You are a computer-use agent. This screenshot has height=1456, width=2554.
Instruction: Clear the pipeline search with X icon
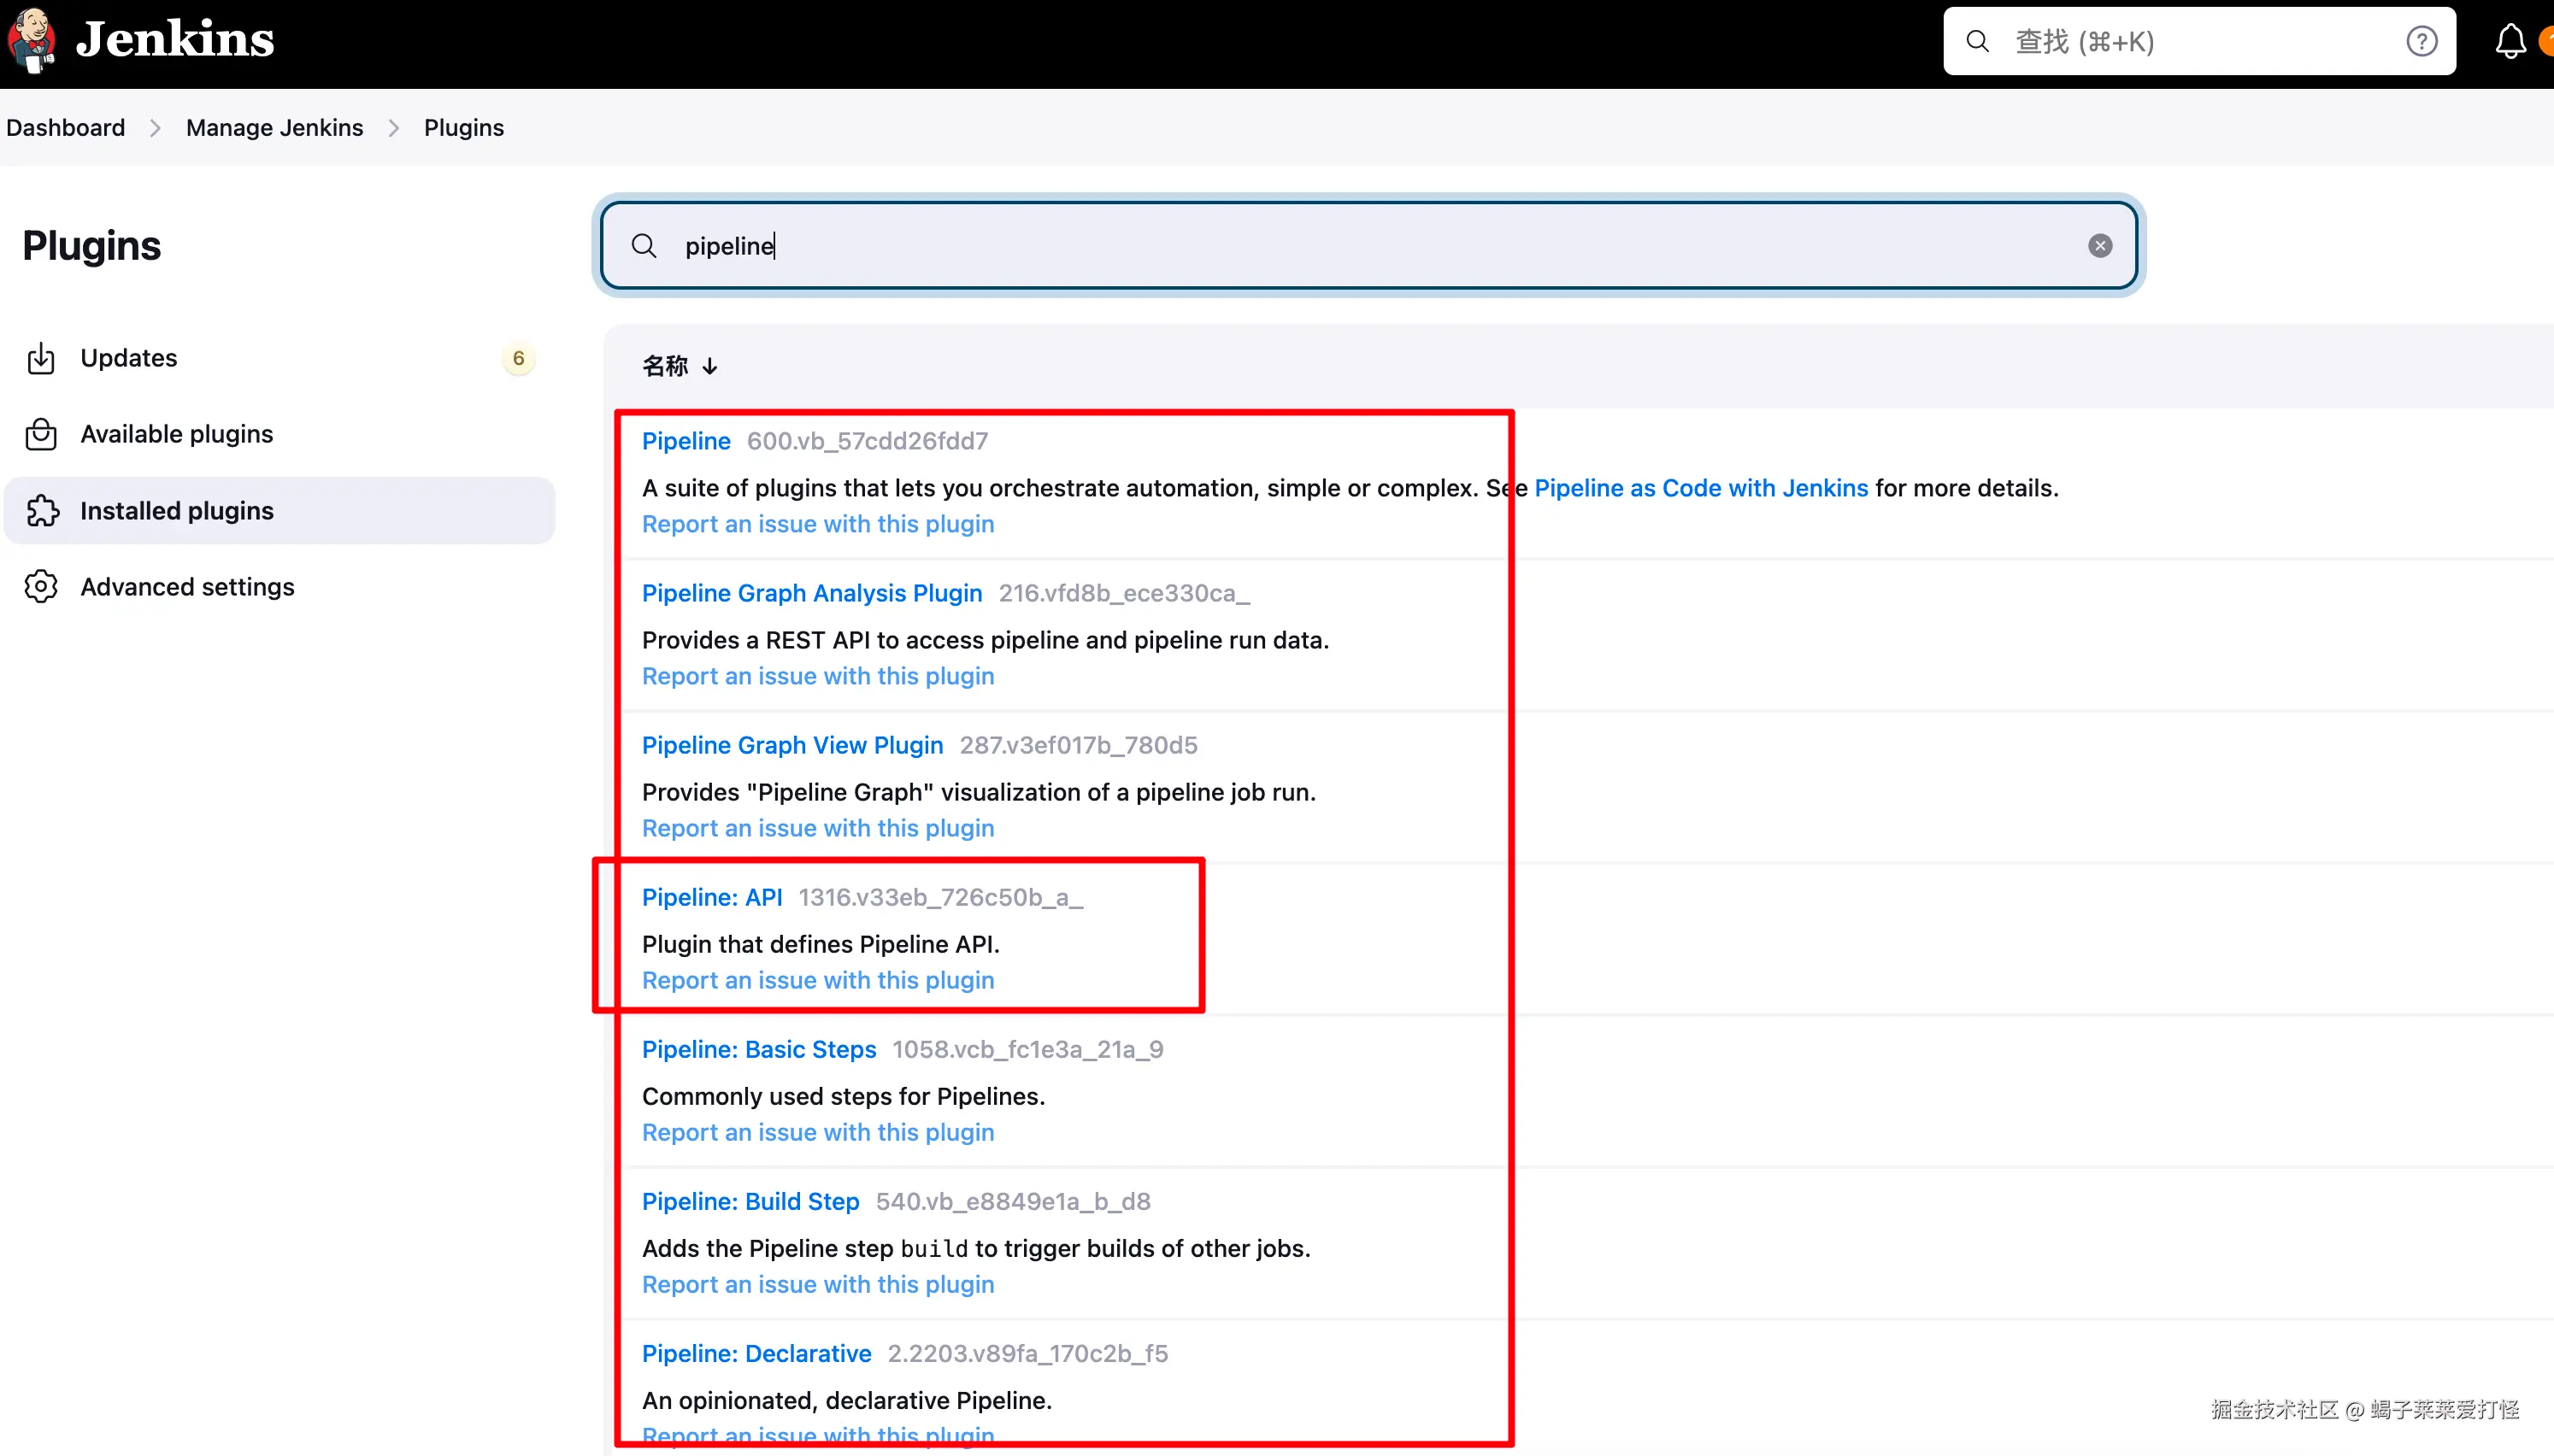coord(2100,246)
